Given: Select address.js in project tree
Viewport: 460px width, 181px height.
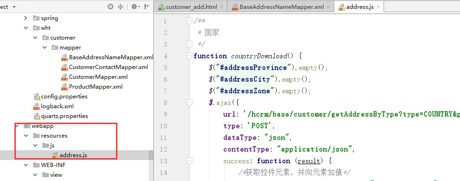Looking at the screenshot, I should click(x=73, y=155).
